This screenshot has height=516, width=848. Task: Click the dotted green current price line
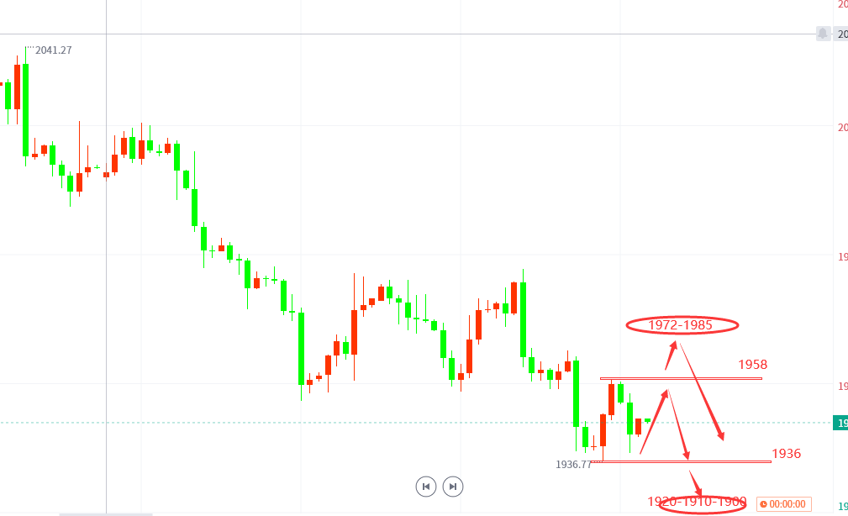pos(416,423)
